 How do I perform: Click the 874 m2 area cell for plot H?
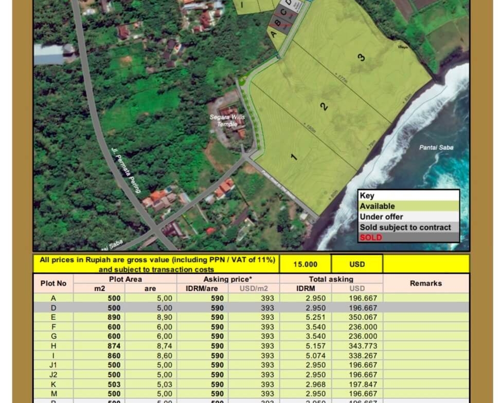(x=114, y=346)
